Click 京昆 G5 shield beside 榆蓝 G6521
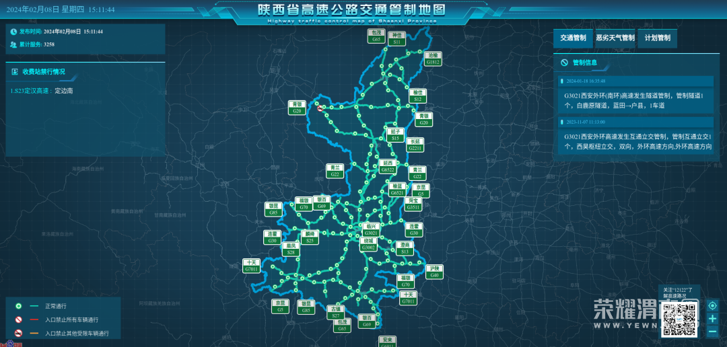The width and height of the screenshot is (727, 347). 421,190
